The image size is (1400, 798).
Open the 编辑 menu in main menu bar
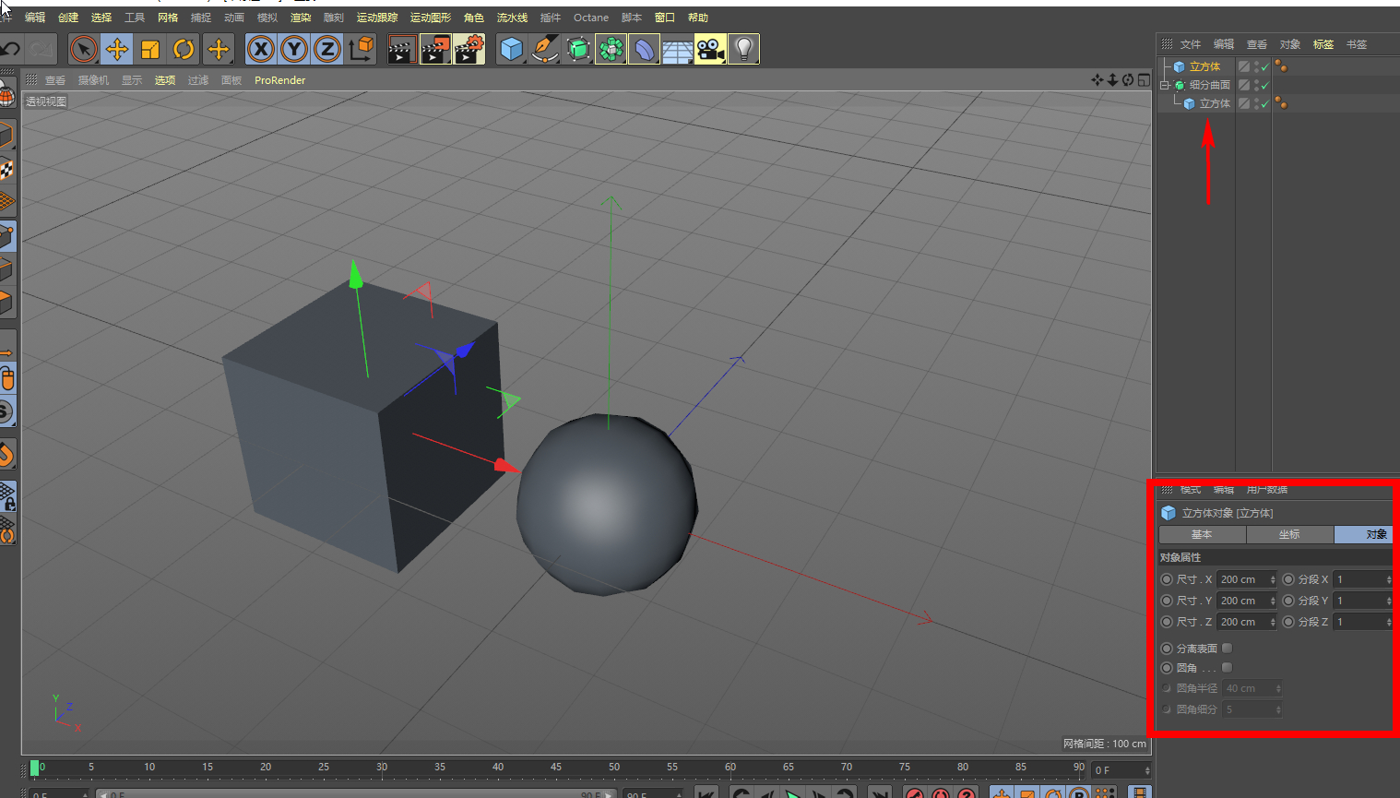pyautogui.click(x=35, y=18)
